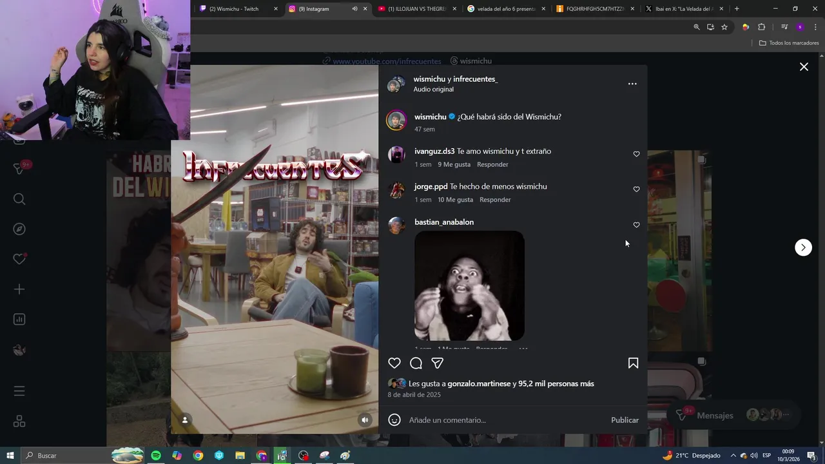The width and height of the screenshot is (825, 464).
Task: Open the Messages icon with the 9+ badge in the sidebar
Action: coord(21,168)
